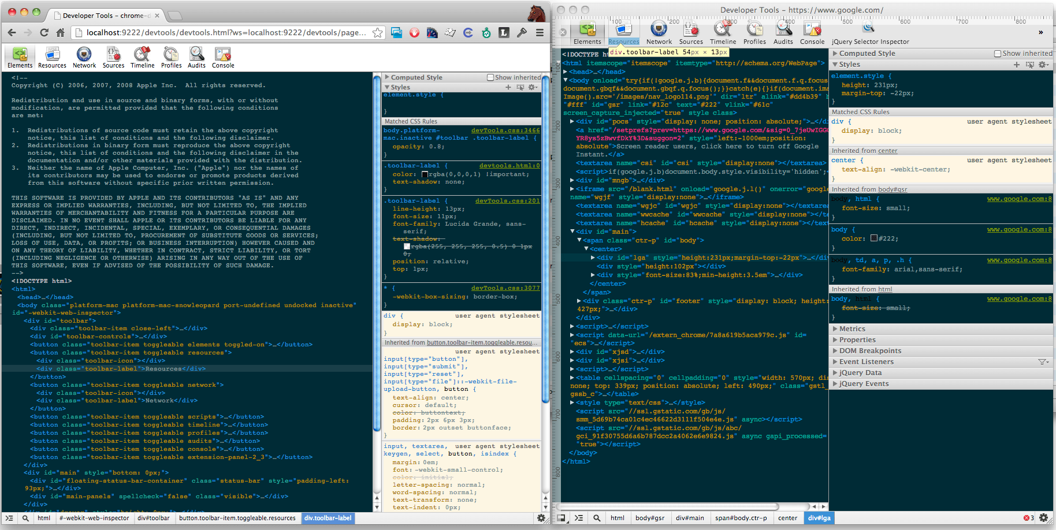Open Sources panel in right DevTools window
Image resolution: width=1056 pixels, height=530 pixels.
[691, 33]
